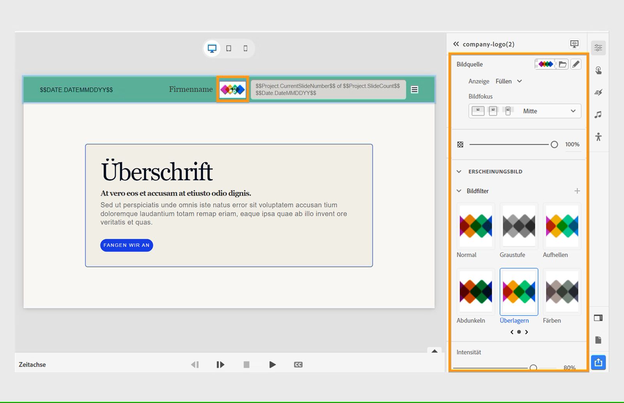Click the FANGEN WIR AN button
The width and height of the screenshot is (624, 403).
click(x=126, y=245)
